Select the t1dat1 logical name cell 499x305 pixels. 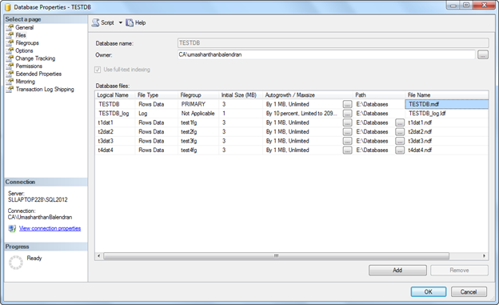(x=115, y=122)
